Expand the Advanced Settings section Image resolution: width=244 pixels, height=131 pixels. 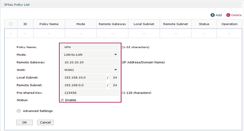pyautogui.click(x=19, y=111)
